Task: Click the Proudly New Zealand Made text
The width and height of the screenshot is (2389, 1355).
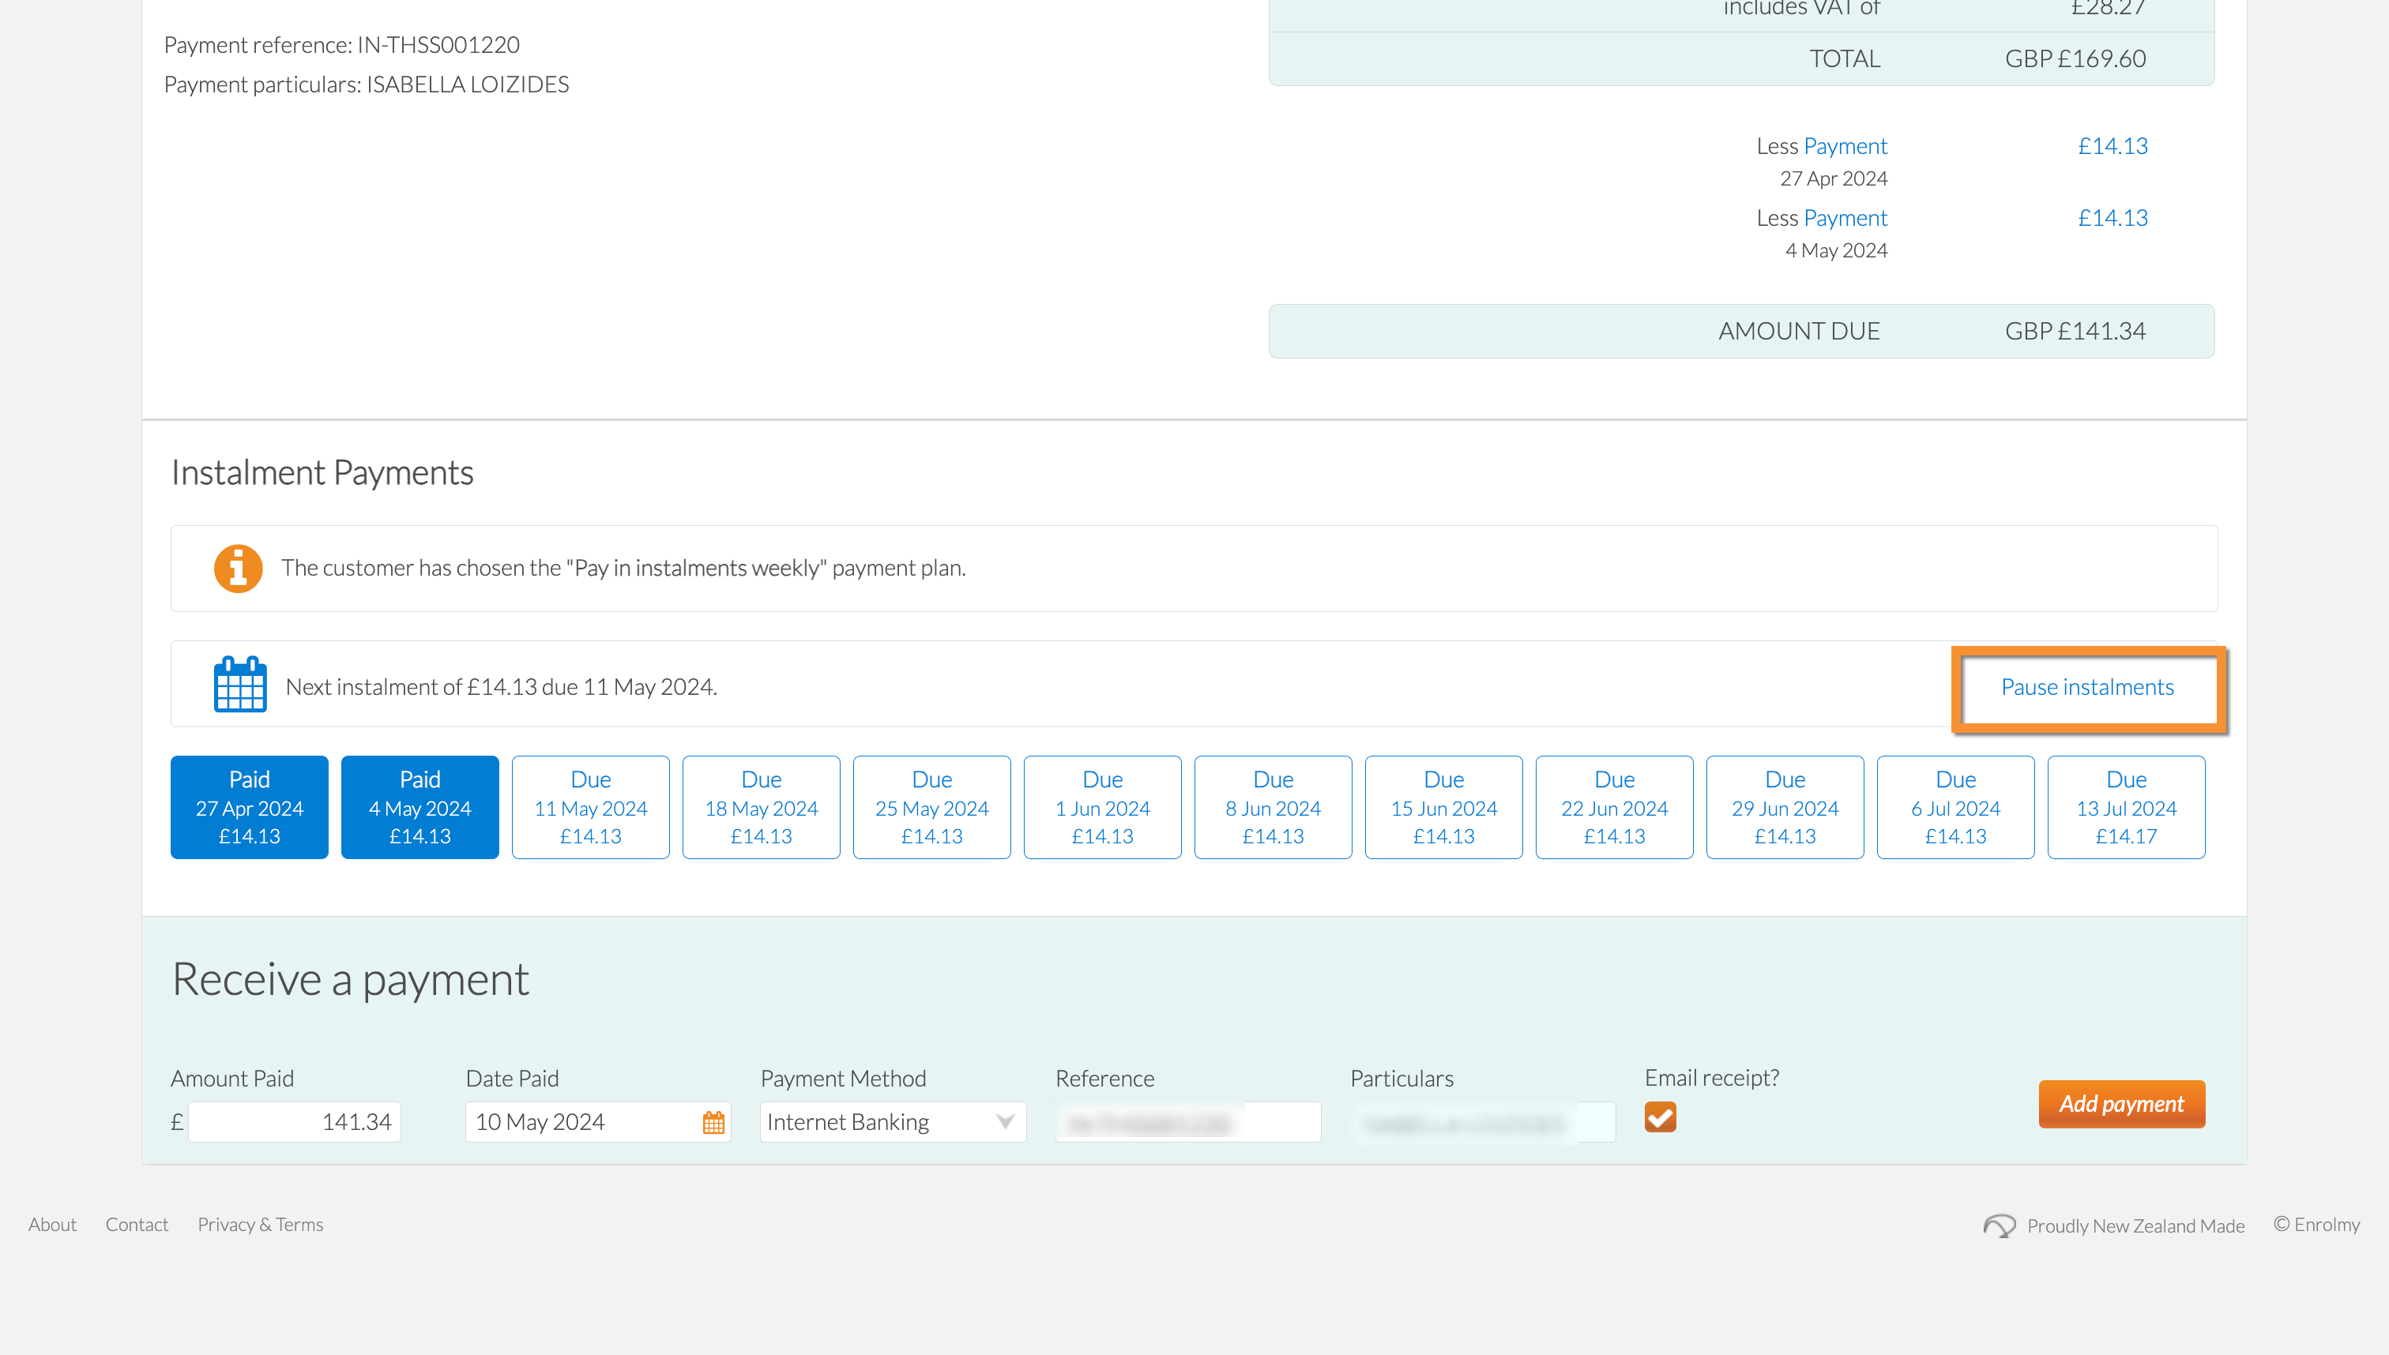Action: pos(2135,1226)
